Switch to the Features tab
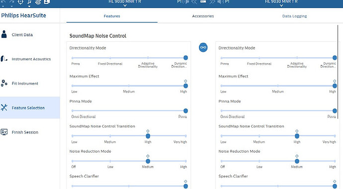Image resolution: width=343 pixels, height=189 pixels. tap(112, 16)
